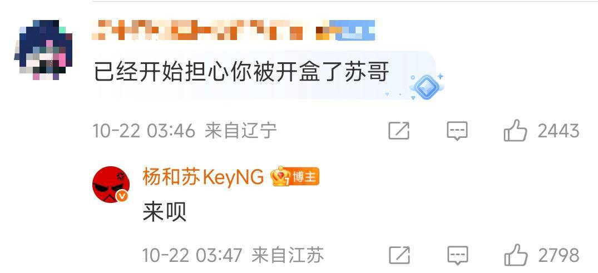The height and width of the screenshot is (273, 598).
Task: Select the comment text 已经开始担心你被开盒了苏哥
Action: click(x=241, y=72)
